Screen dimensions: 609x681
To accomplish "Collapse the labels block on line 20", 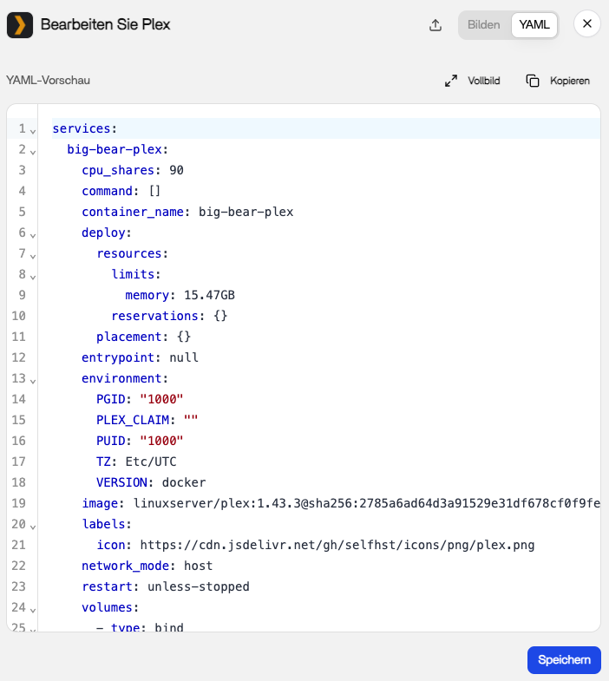I will click(33, 527).
